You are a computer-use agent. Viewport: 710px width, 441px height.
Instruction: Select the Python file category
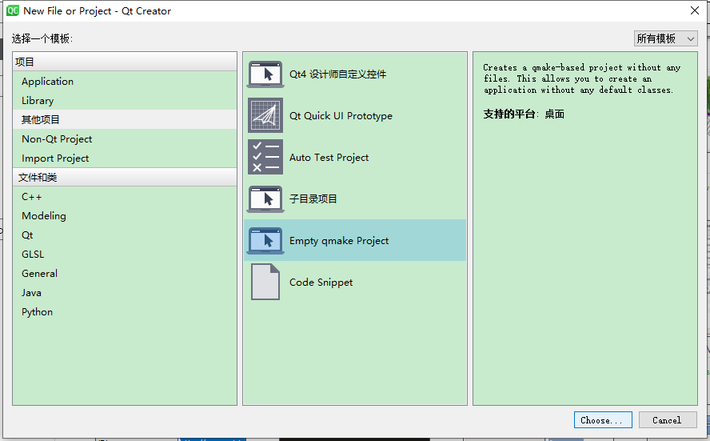point(125,312)
